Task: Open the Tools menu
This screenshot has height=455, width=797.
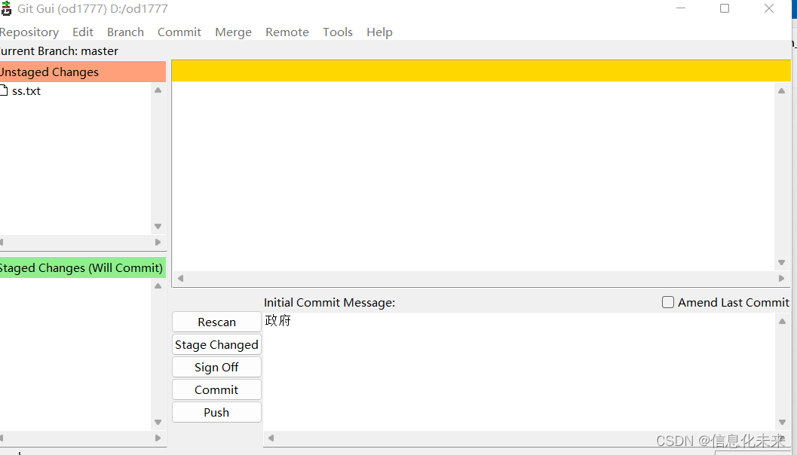Action: [x=338, y=32]
